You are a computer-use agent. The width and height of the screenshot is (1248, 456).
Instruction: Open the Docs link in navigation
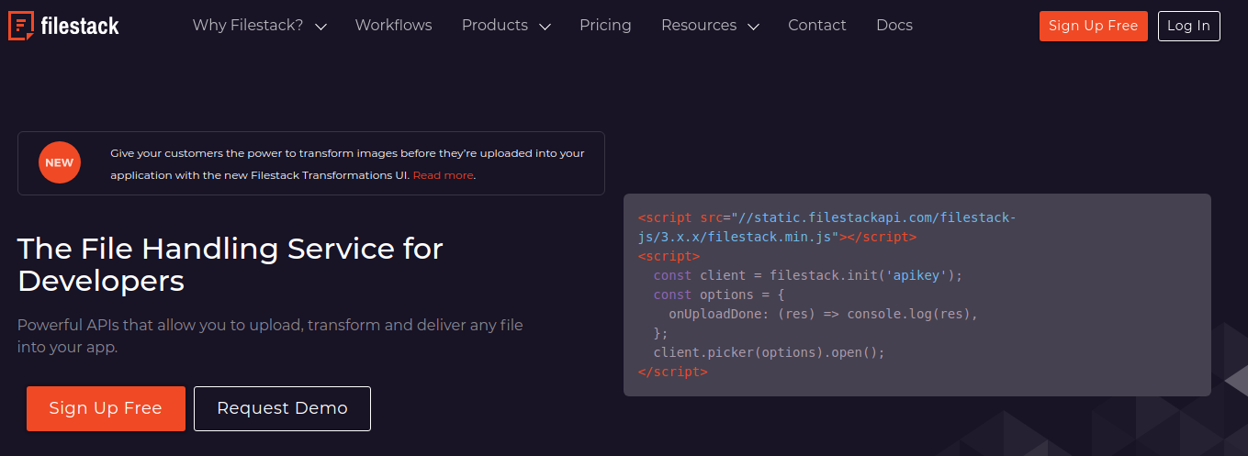(894, 26)
